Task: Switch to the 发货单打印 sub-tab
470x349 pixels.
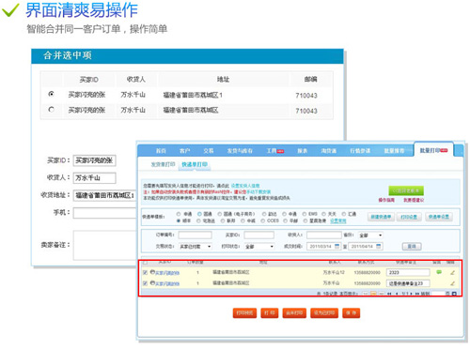Action: click(163, 164)
